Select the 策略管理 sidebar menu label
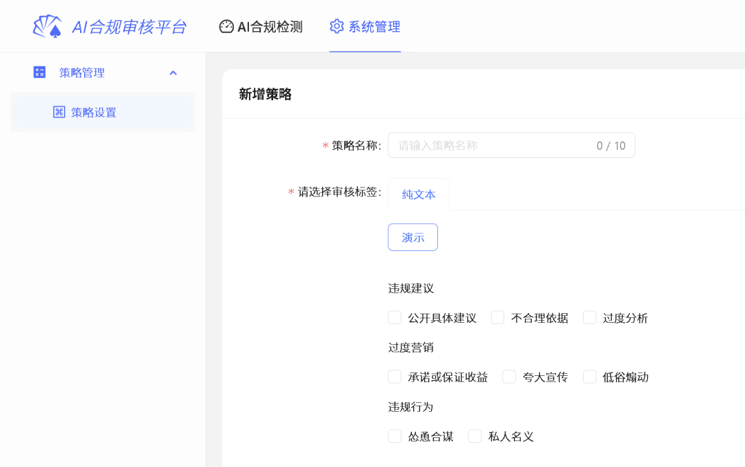The width and height of the screenshot is (745, 467). (x=81, y=72)
